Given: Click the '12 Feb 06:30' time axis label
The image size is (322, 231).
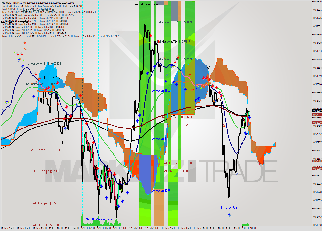Looking at the screenshot, I should (x=104, y=228).
